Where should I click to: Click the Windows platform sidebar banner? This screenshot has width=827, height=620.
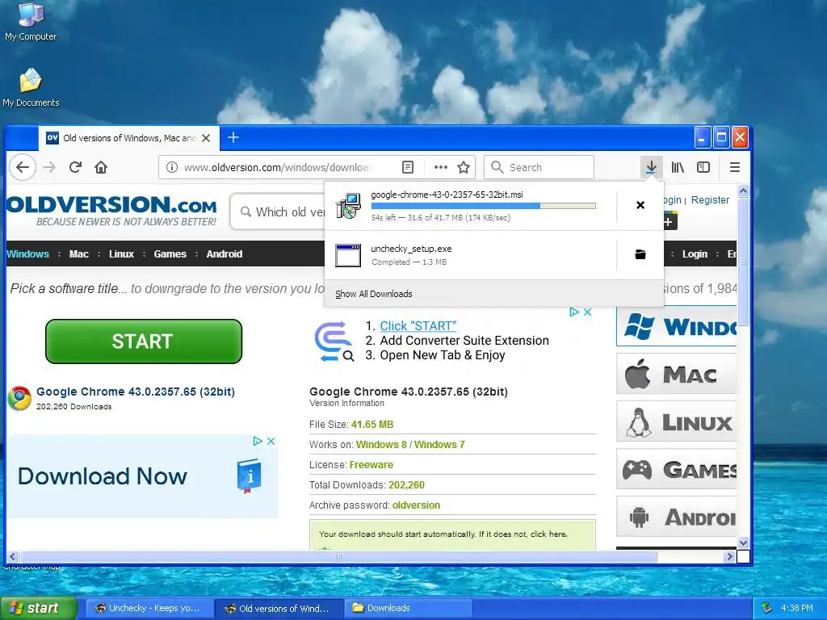coord(677,327)
